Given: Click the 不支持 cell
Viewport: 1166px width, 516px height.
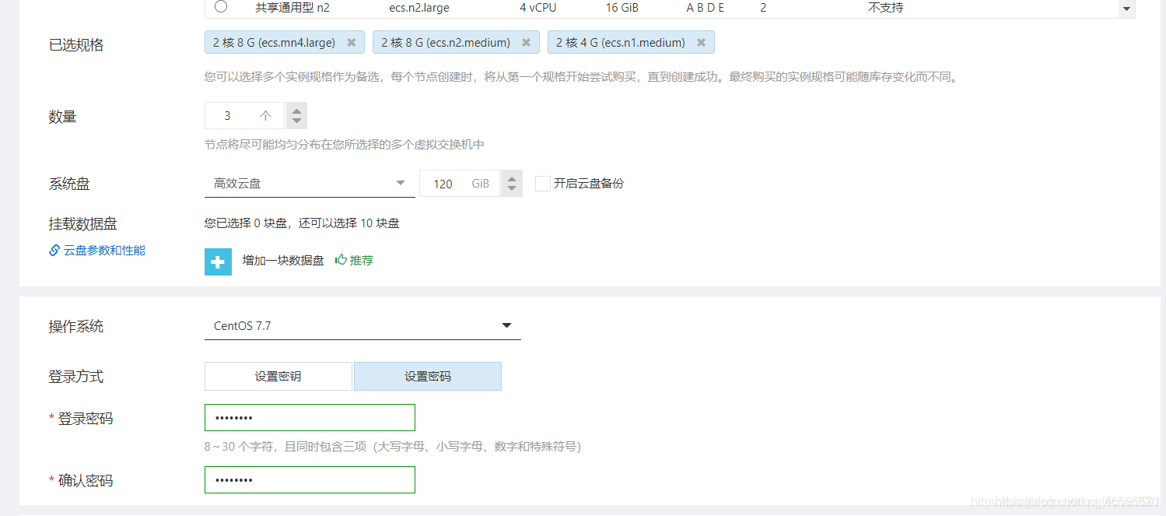Looking at the screenshot, I should pos(885,8).
